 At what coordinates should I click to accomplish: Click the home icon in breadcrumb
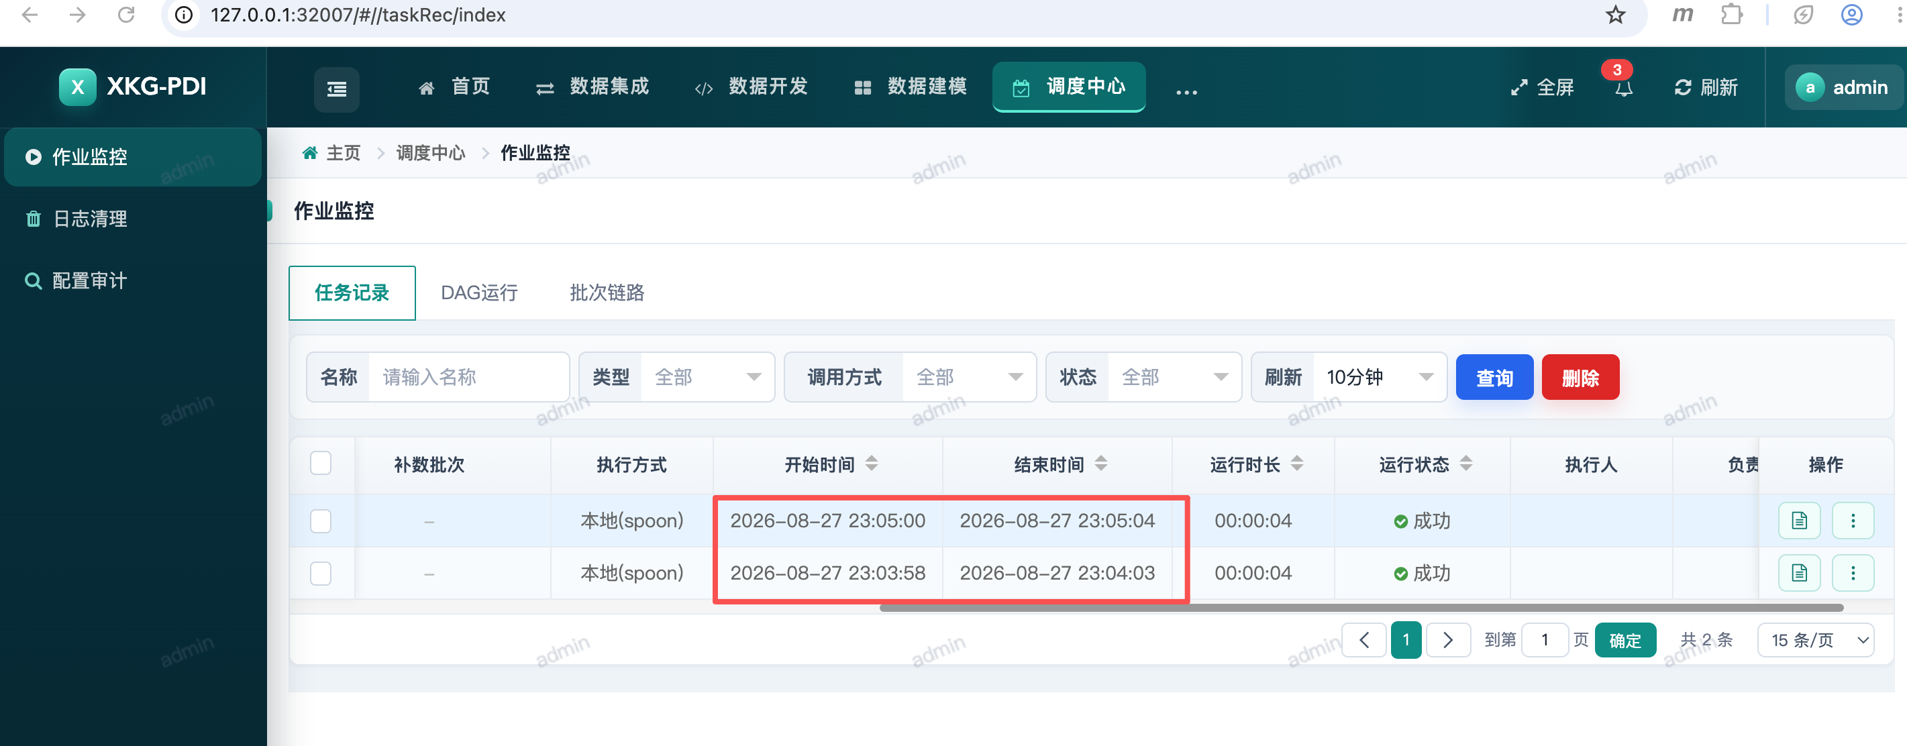click(310, 153)
